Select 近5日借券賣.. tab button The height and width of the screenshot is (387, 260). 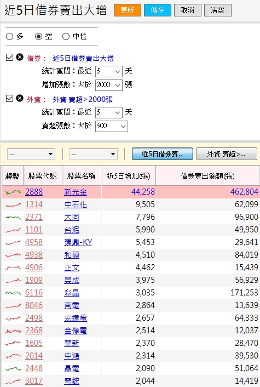pos(163,154)
